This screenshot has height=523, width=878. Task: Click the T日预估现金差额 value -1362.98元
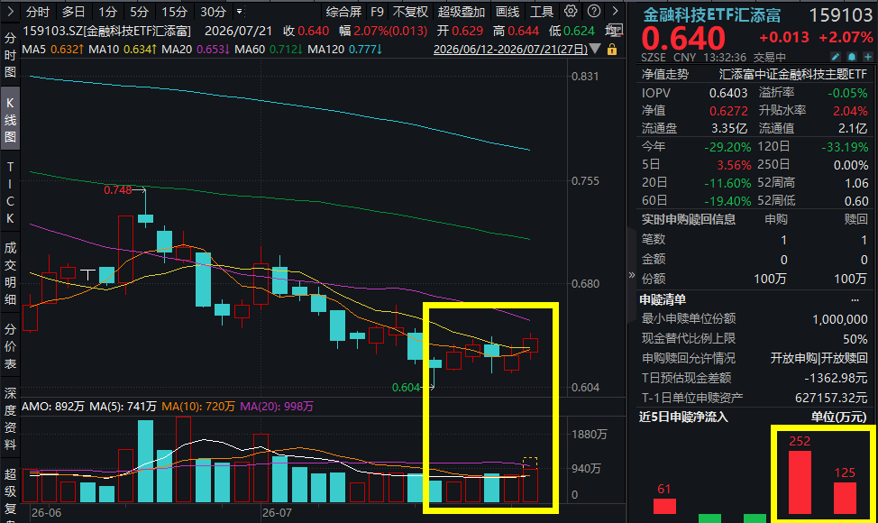(x=836, y=378)
